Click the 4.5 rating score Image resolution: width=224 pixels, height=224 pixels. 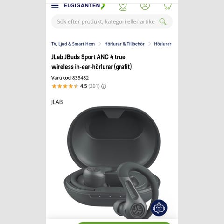[x=84, y=86]
